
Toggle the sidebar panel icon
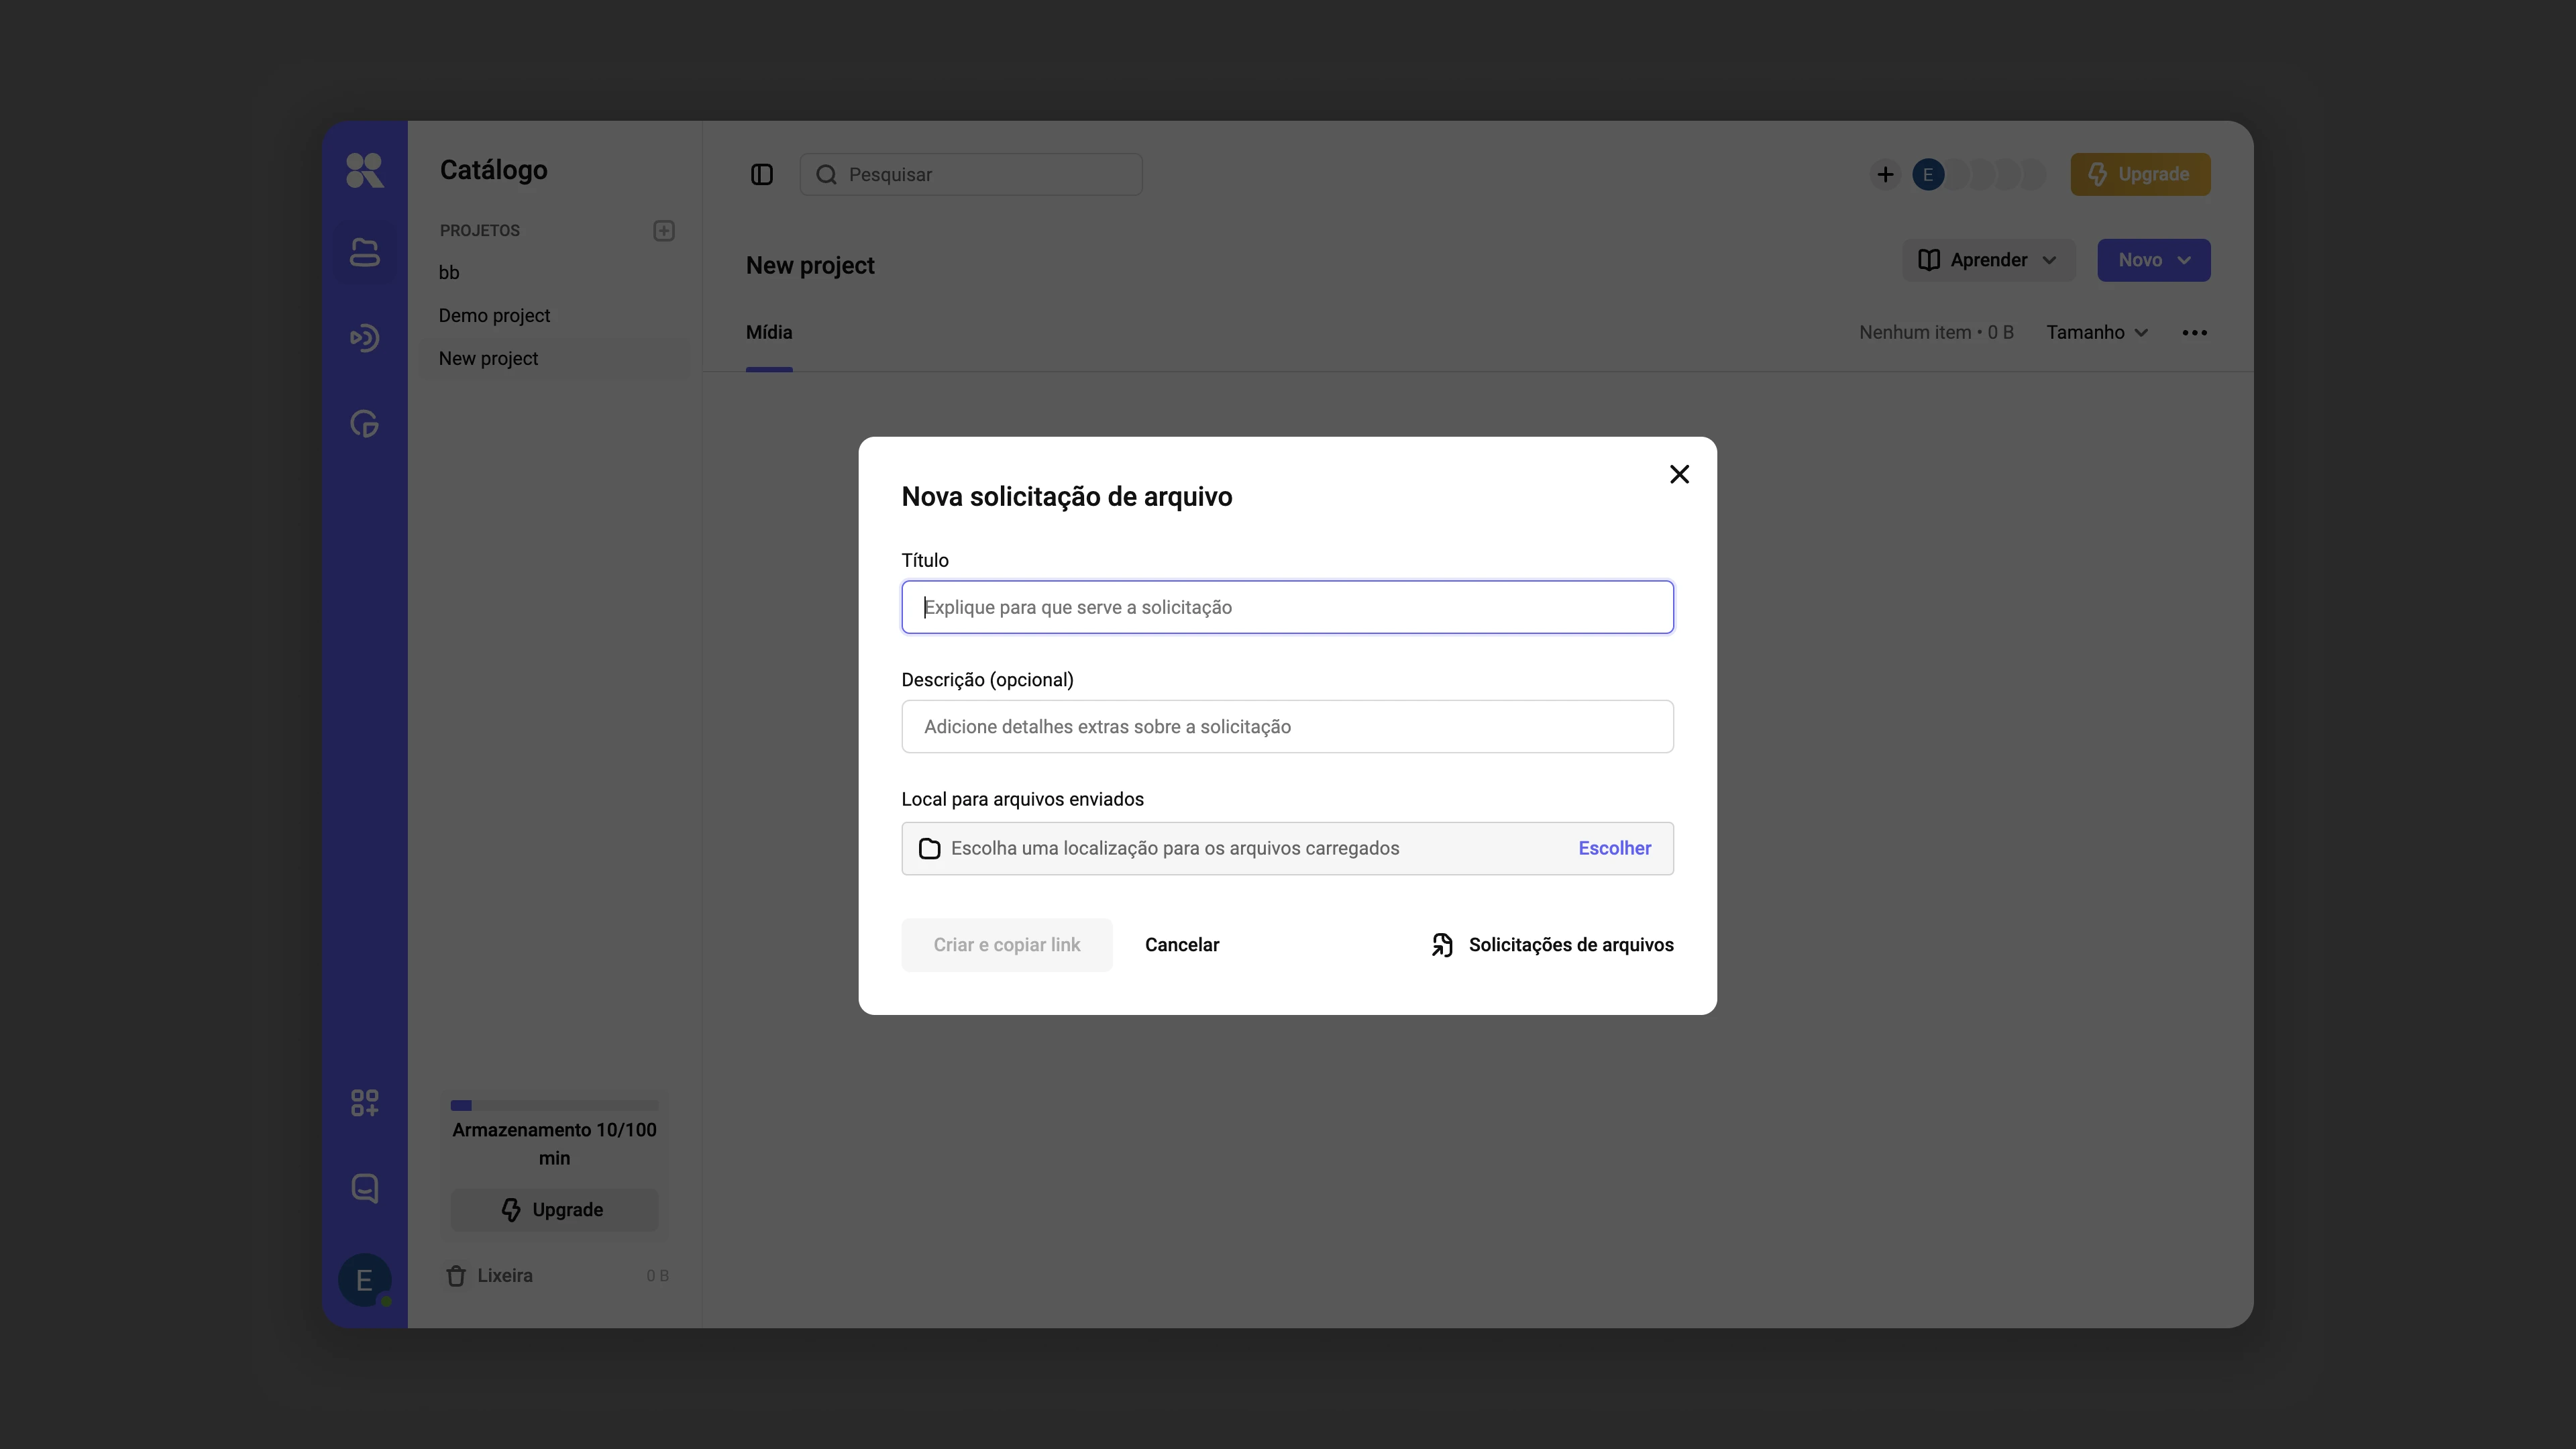(x=762, y=175)
